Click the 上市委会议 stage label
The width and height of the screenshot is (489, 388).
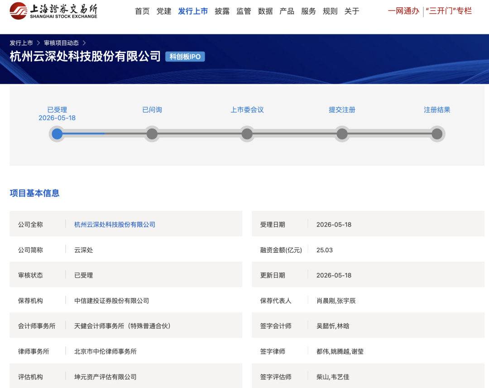(x=247, y=109)
